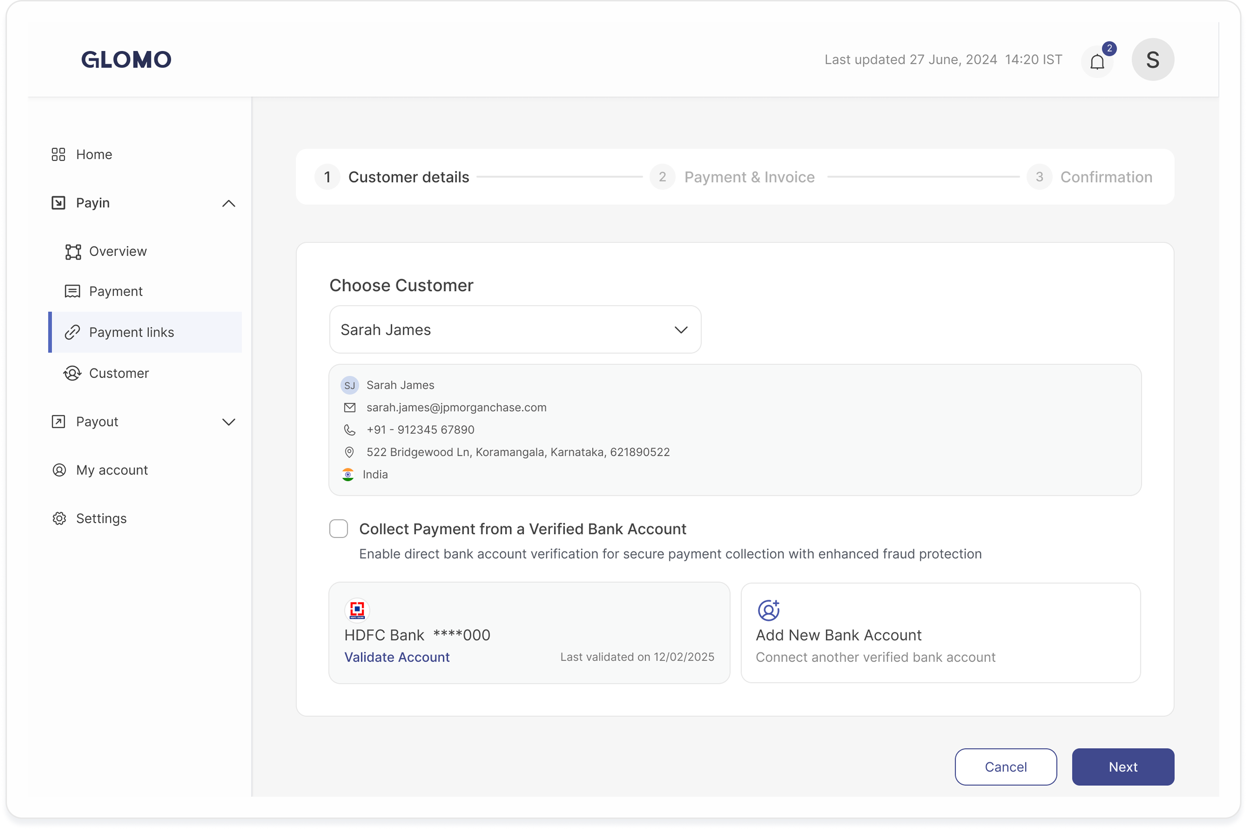The width and height of the screenshot is (1247, 830).
Task: Click the Payout arrow-box icon
Action: click(58, 422)
